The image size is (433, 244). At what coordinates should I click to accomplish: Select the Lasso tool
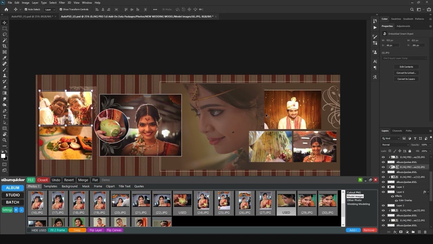click(5, 34)
